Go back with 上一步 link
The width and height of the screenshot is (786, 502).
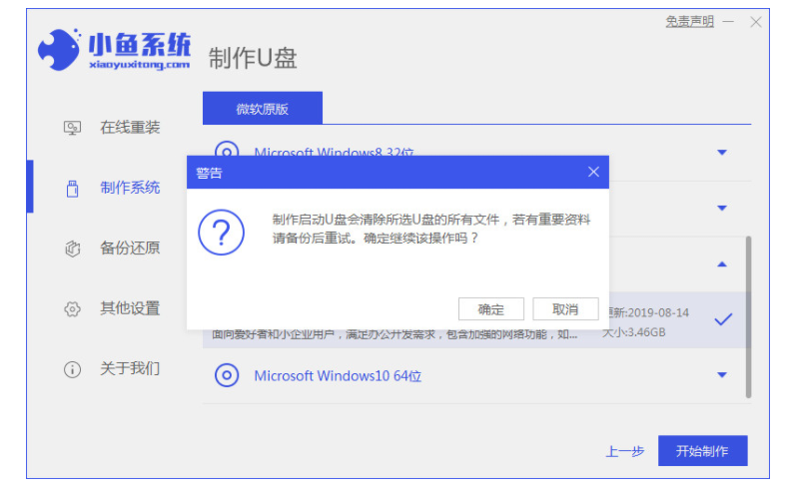click(624, 451)
